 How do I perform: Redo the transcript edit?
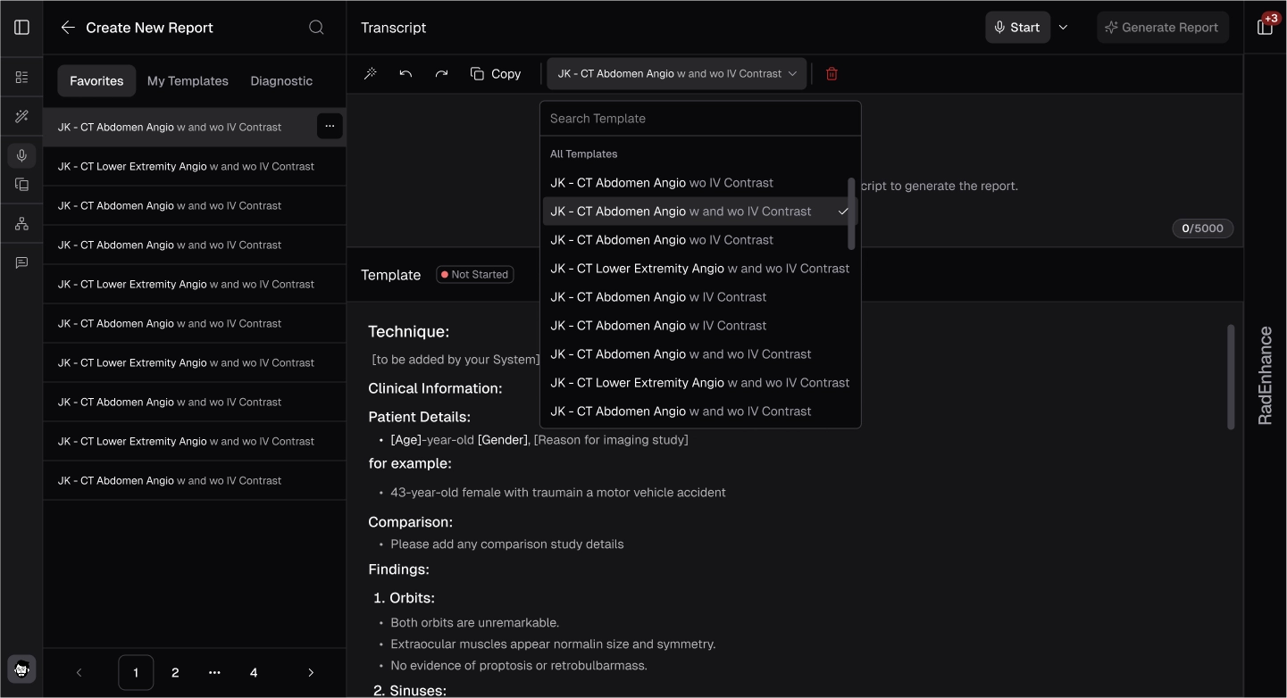(x=441, y=74)
